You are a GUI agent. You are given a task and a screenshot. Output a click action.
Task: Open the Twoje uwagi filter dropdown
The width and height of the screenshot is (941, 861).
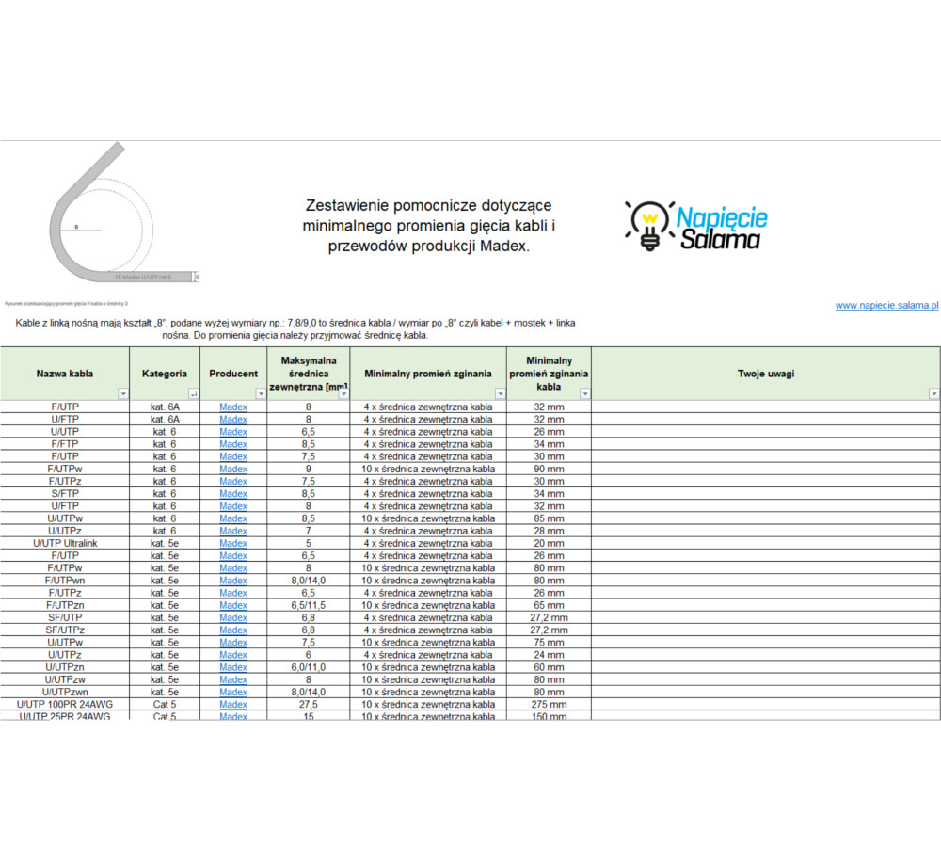coord(933,393)
